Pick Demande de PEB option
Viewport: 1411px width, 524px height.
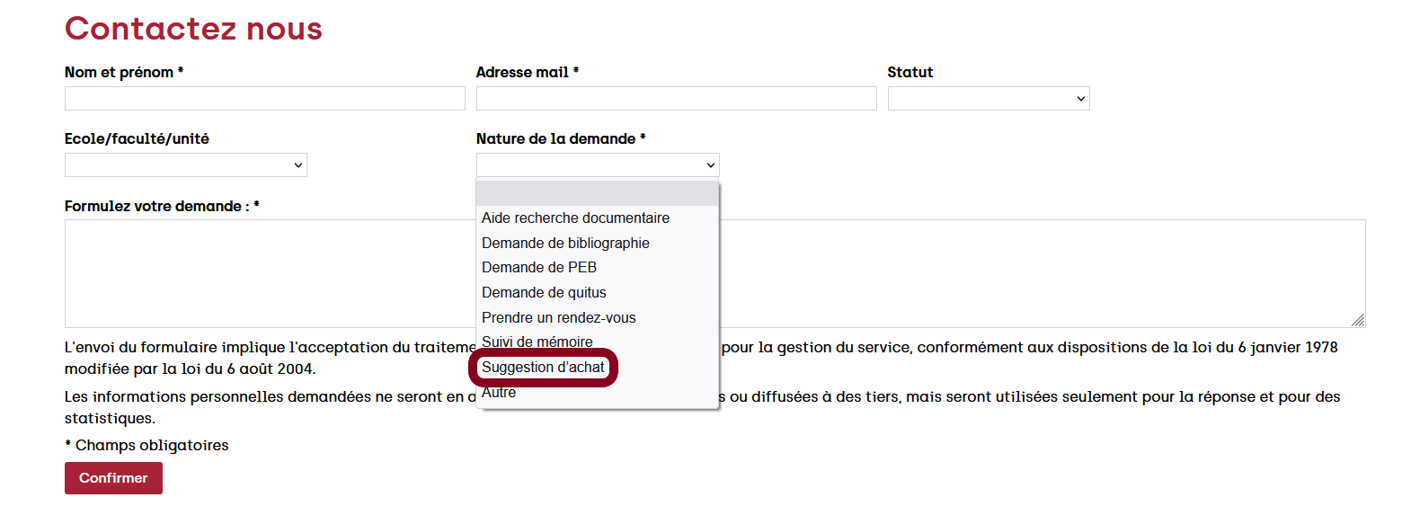[539, 268]
